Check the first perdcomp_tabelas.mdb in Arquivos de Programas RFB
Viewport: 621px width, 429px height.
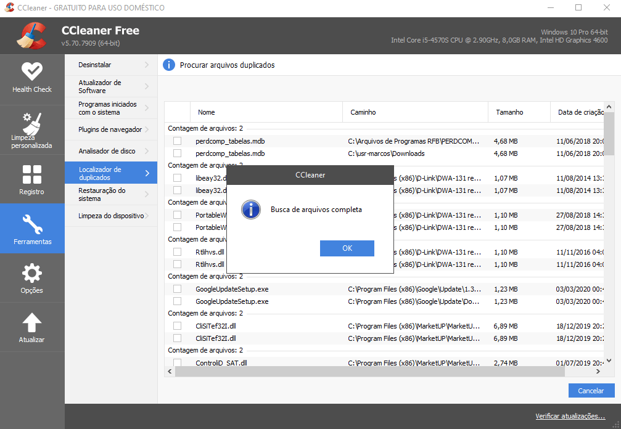tap(178, 141)
